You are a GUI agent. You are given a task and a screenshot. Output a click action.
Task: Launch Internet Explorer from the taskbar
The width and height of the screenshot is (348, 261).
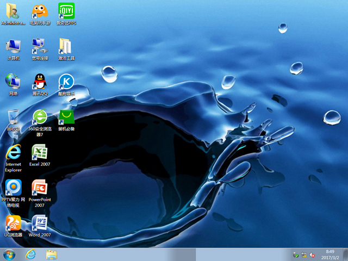(30, 254)
